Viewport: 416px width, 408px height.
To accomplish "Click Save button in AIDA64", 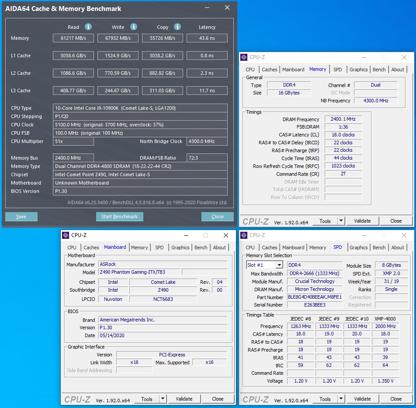I will click(x=21, y=216).
